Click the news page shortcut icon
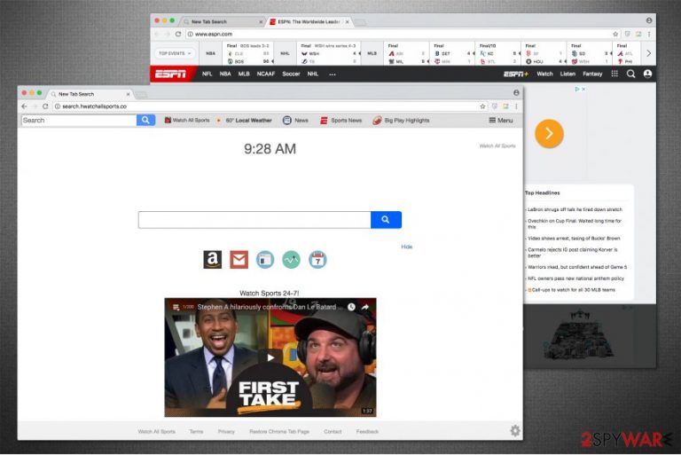This screenshot has width=681, height=455. pos(265,260)
